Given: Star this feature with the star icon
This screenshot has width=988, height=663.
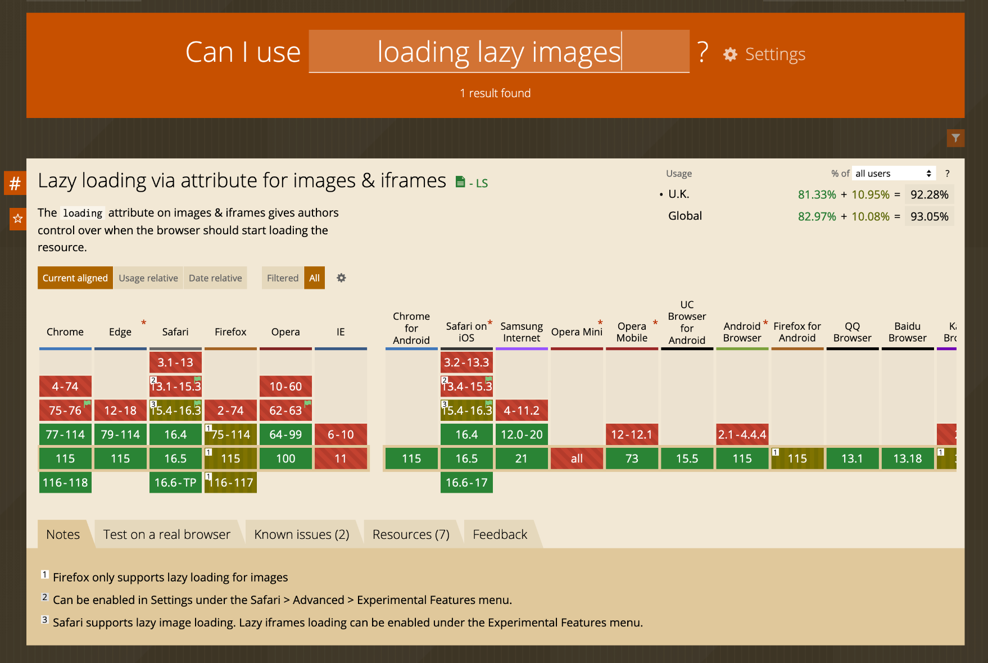Looking at the screenshot, I should pyautogui.click(x=17, y=219).
